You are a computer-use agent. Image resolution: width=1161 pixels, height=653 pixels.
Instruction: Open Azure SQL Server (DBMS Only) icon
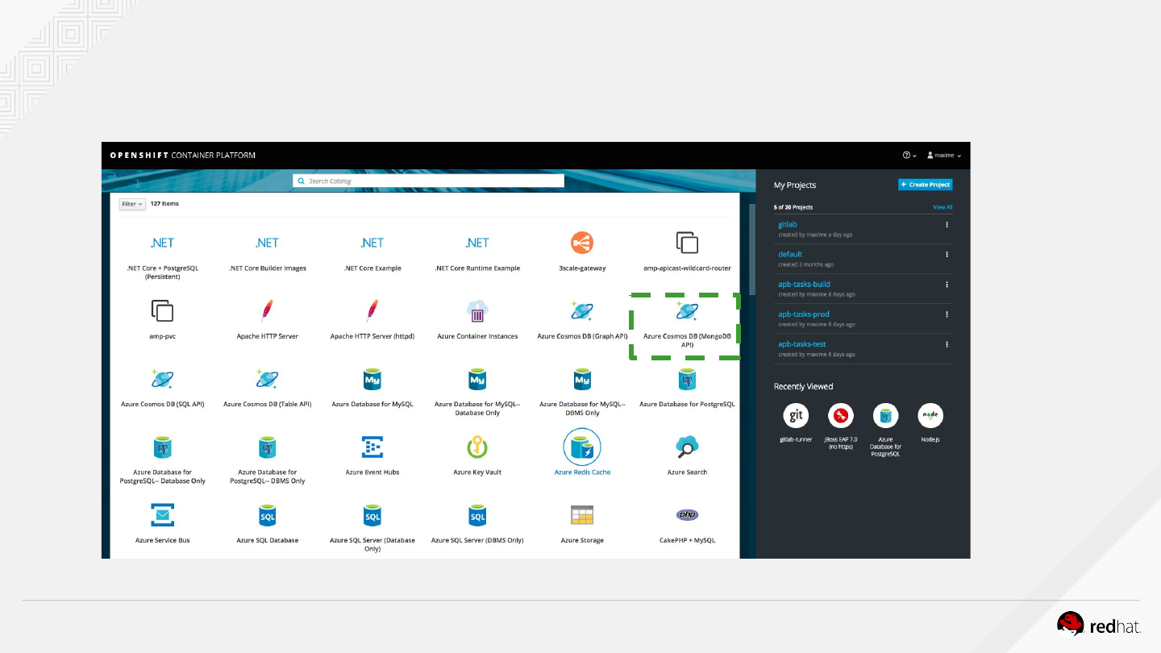pyautogui.click(x=477, y=515)
